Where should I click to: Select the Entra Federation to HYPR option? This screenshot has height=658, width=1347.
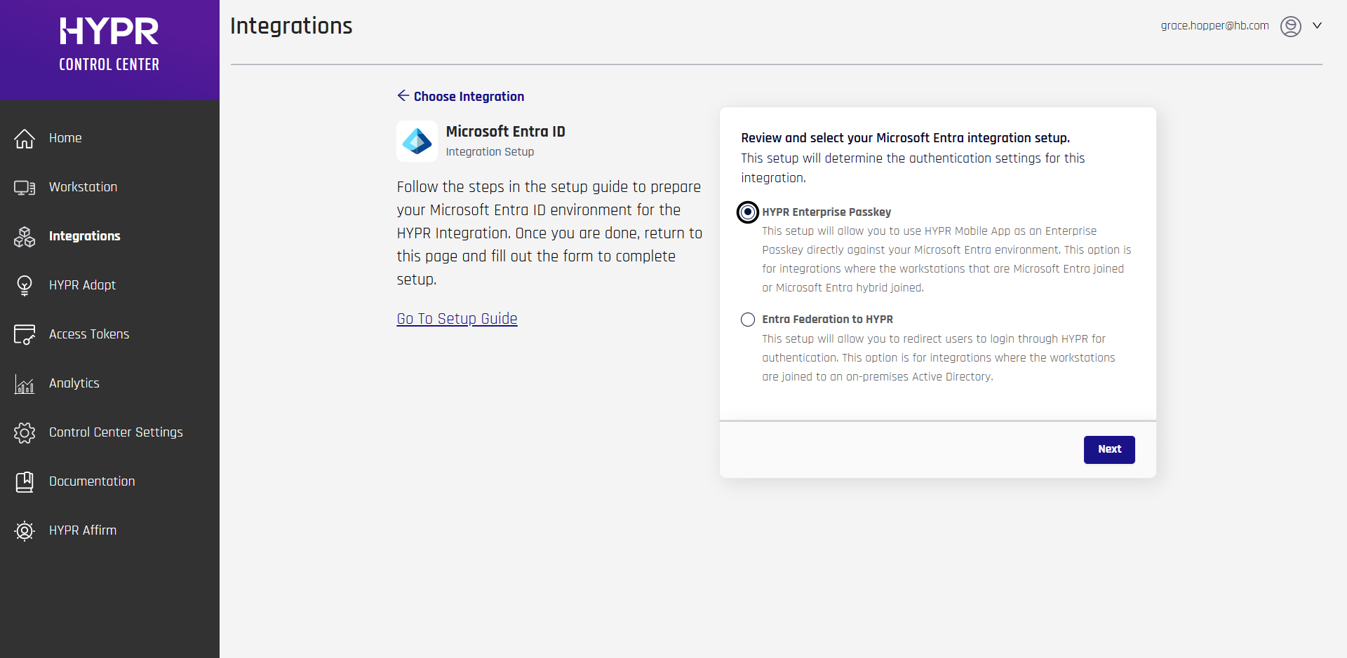tap(748, 320)
